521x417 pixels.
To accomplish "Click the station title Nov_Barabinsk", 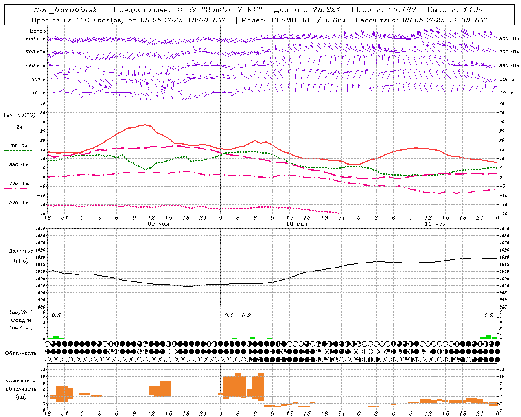I will pos(65,10).
